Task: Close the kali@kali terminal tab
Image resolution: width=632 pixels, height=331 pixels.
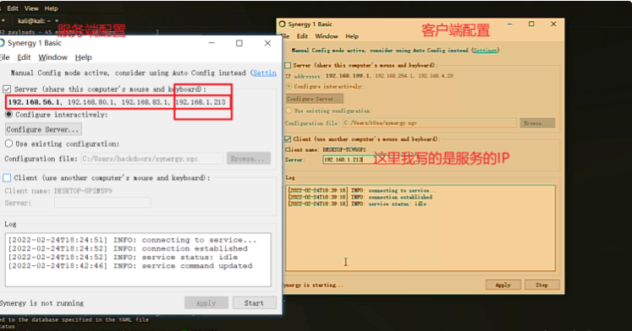Action: tap(57, 20)
